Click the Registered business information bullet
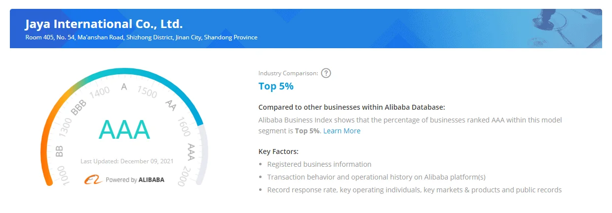This screenshot has width=612, height=213. coord(319,164)
